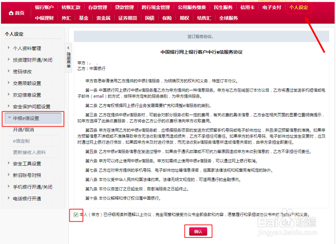Click the 确认 confirm button

[x=198, y=231]
